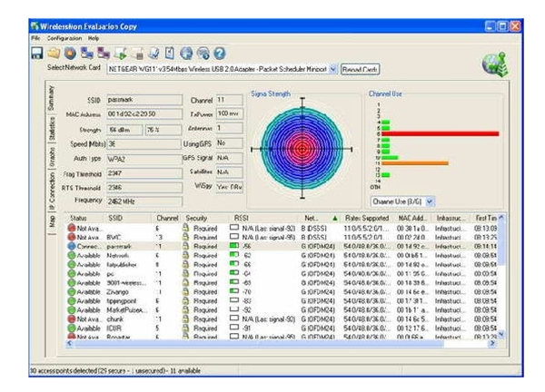Click the floppy disk save icon
The width and height of the screenshot is (545, 392).
[37, 54]
